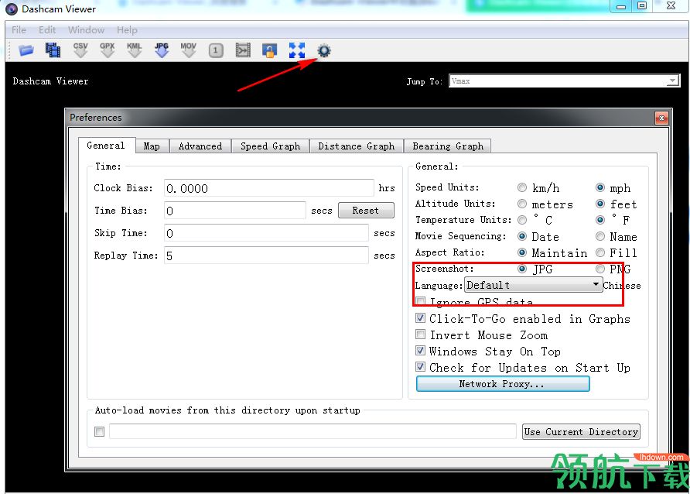
Task: Choose meters for altitude units
Action: [x=522, y=204]
